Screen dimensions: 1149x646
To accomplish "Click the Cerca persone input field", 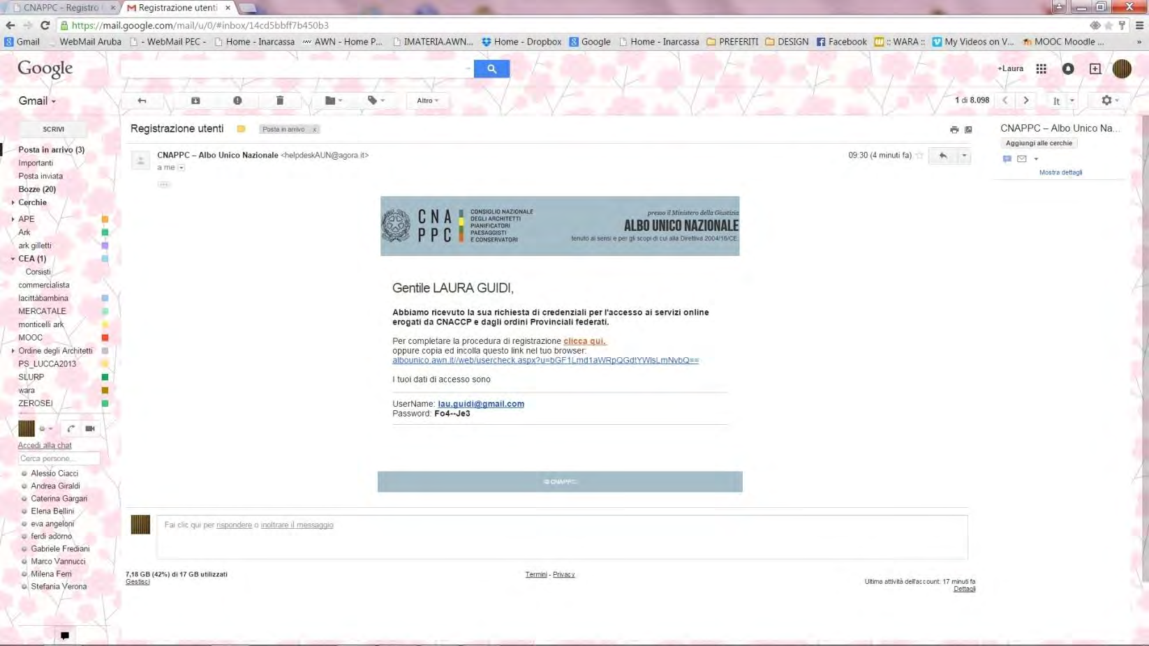I will [59, 458].
